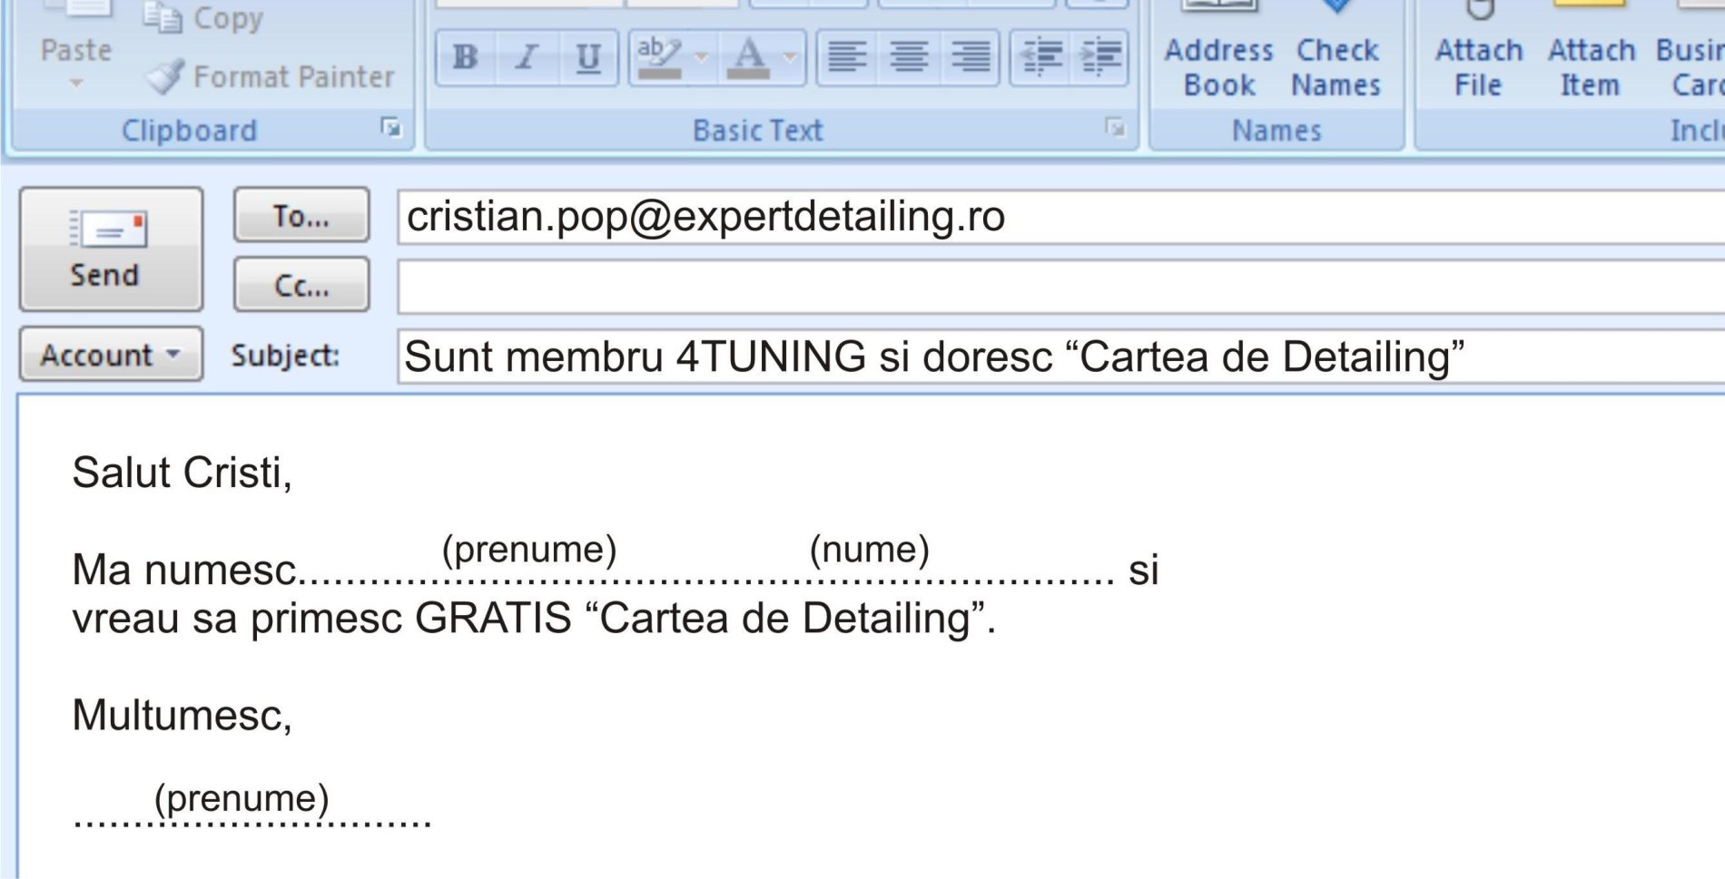This screenshot has height=879, width=1725.
Task: Align text left
Action: (x=847, y=57)
